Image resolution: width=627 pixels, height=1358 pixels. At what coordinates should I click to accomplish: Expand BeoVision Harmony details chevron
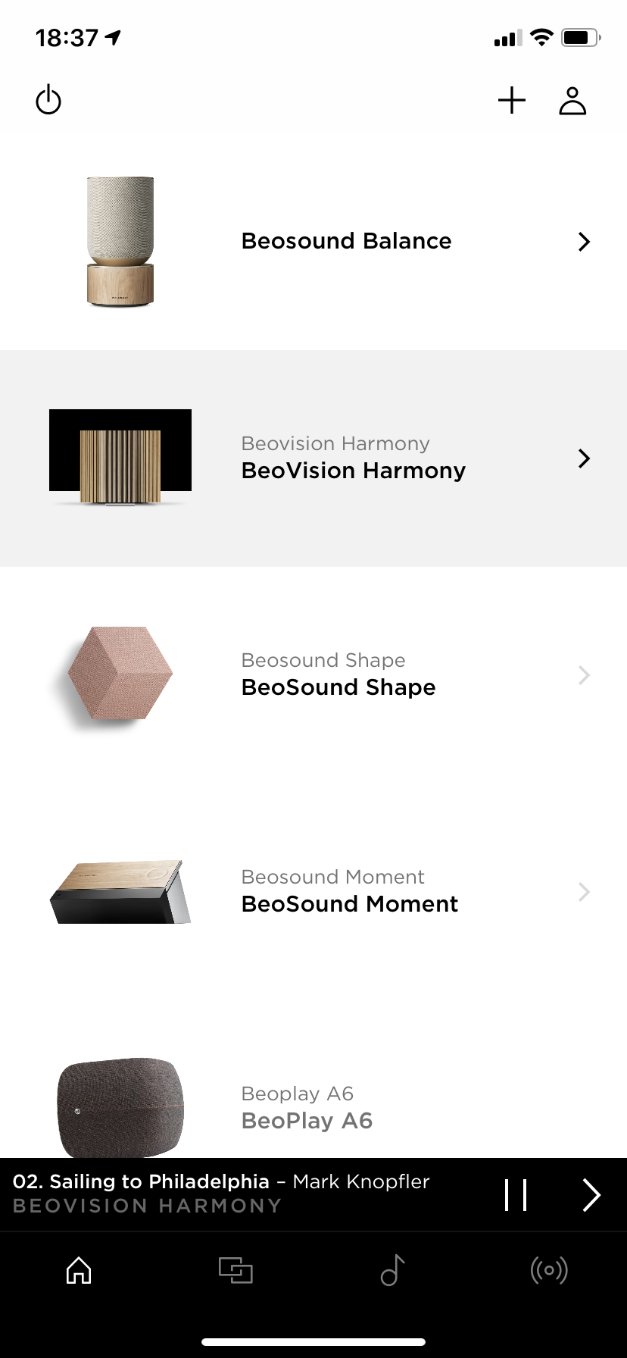(x=584, y=458)
